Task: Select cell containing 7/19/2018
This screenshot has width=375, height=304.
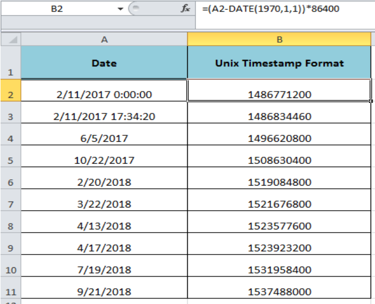Action: click(104, 266)
